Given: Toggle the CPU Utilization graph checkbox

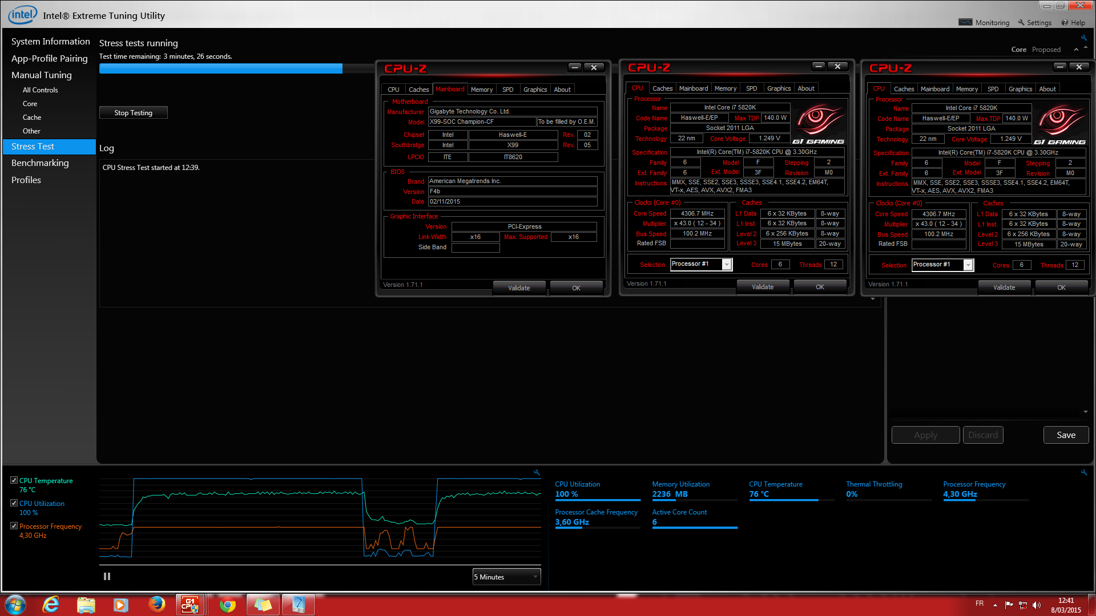Looking at the screenshot, I should pyautogui.click(x=14, y=504).
